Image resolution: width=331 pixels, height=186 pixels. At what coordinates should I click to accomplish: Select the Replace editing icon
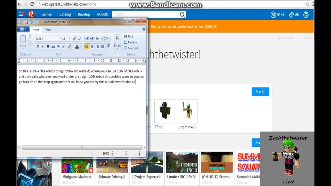pyautogui.click(x=130, y=42)
